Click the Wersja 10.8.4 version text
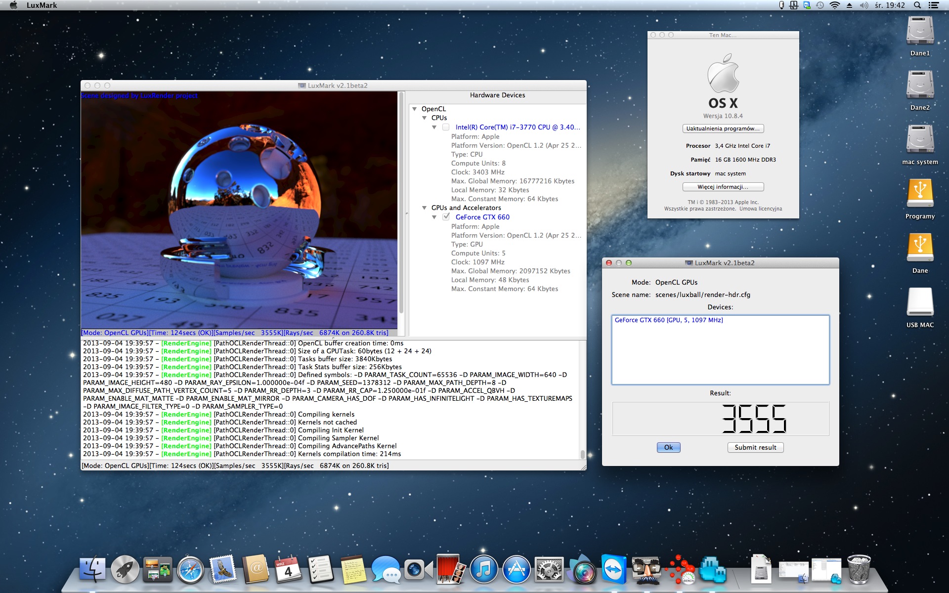Viewport: 949px width, 593px height. [x=723, y=116]
